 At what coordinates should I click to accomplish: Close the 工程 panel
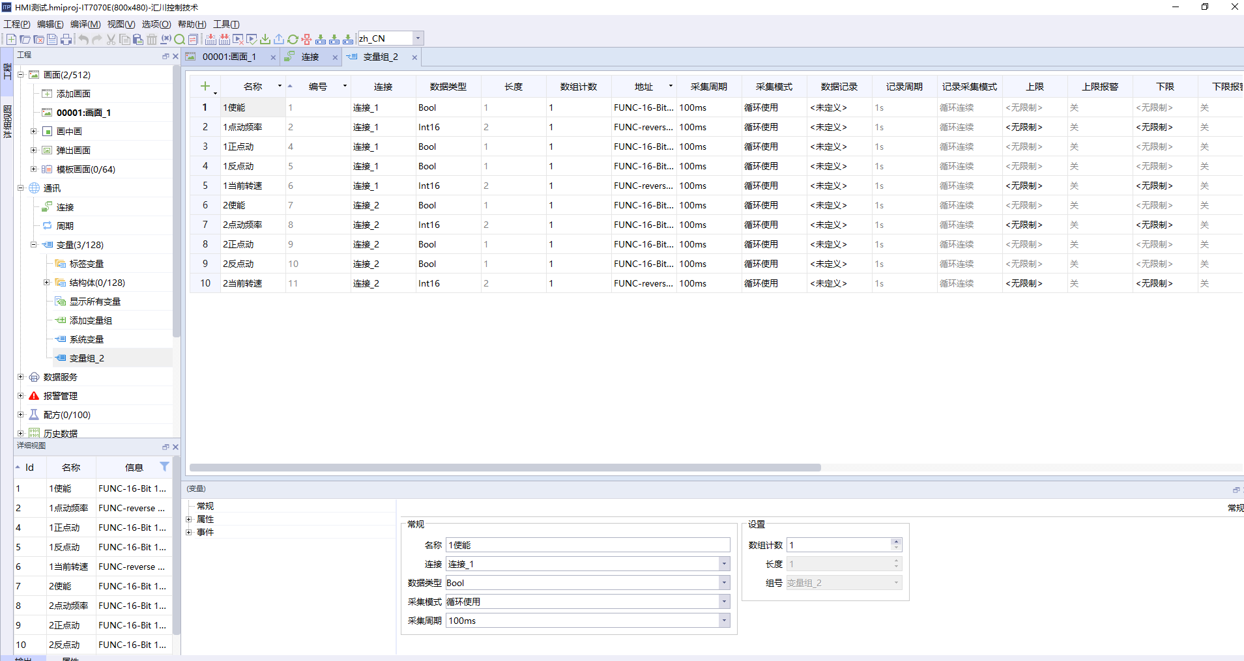pos(175,56)
